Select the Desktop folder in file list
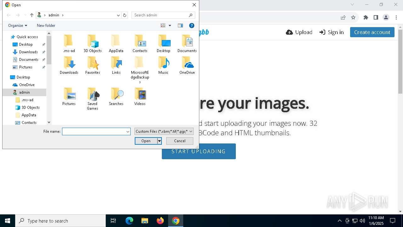 click(163, 44)
